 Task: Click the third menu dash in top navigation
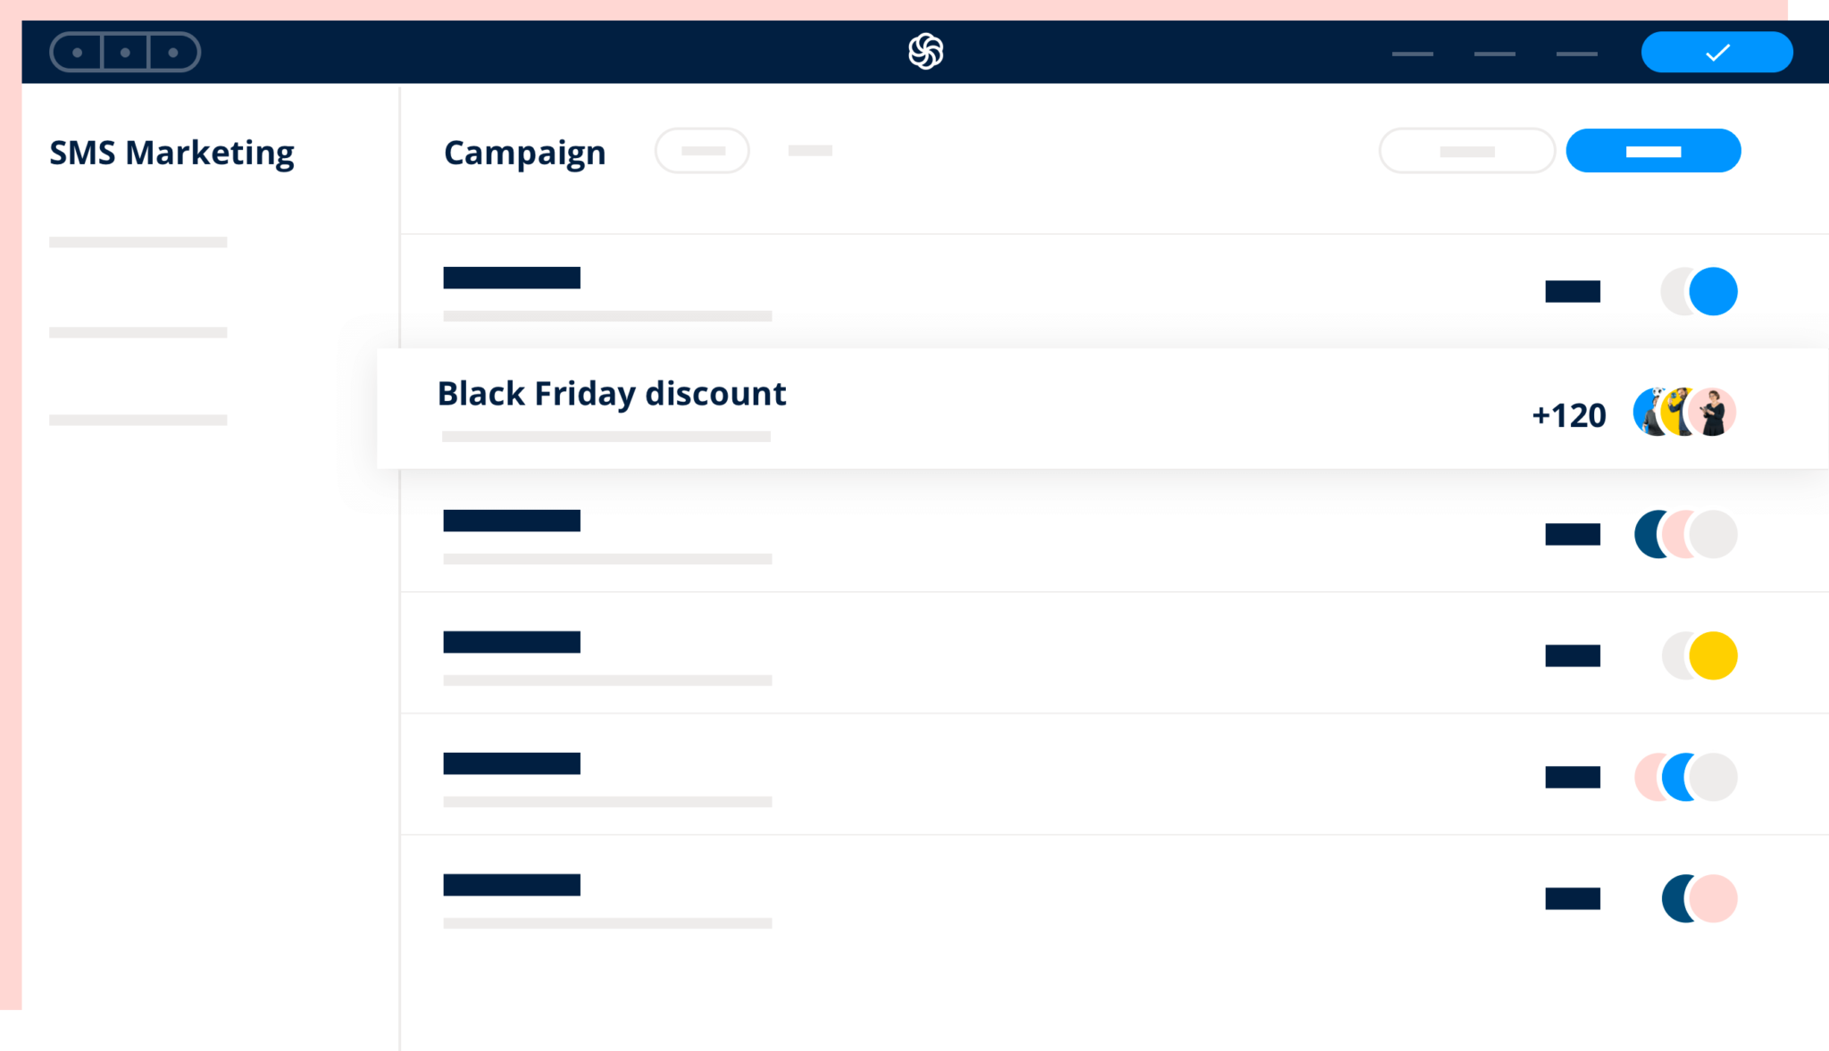[1576, 54]
